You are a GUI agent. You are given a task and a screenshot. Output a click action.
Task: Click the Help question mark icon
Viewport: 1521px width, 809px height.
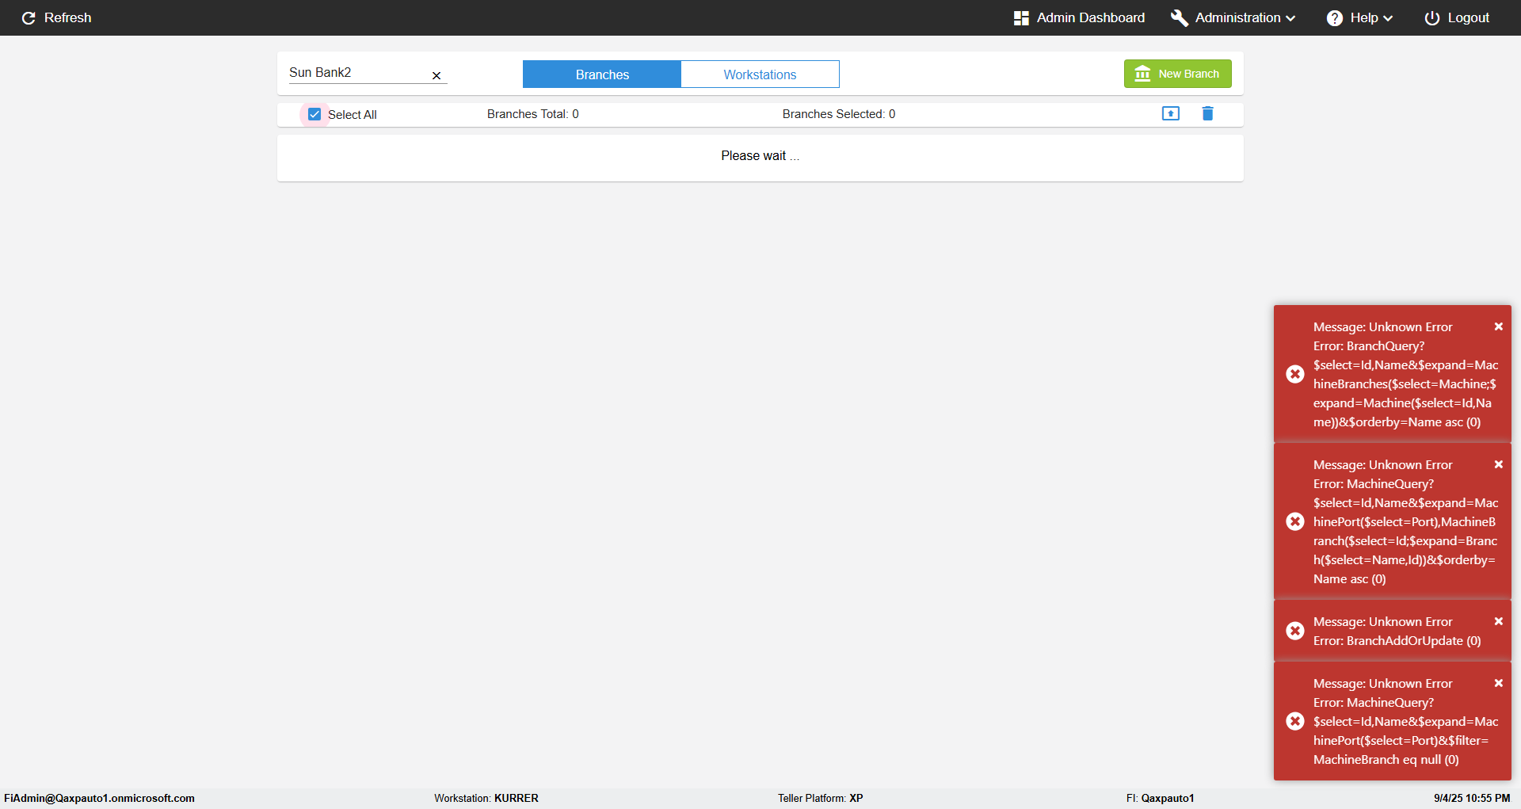click(x=1335, y=17)
